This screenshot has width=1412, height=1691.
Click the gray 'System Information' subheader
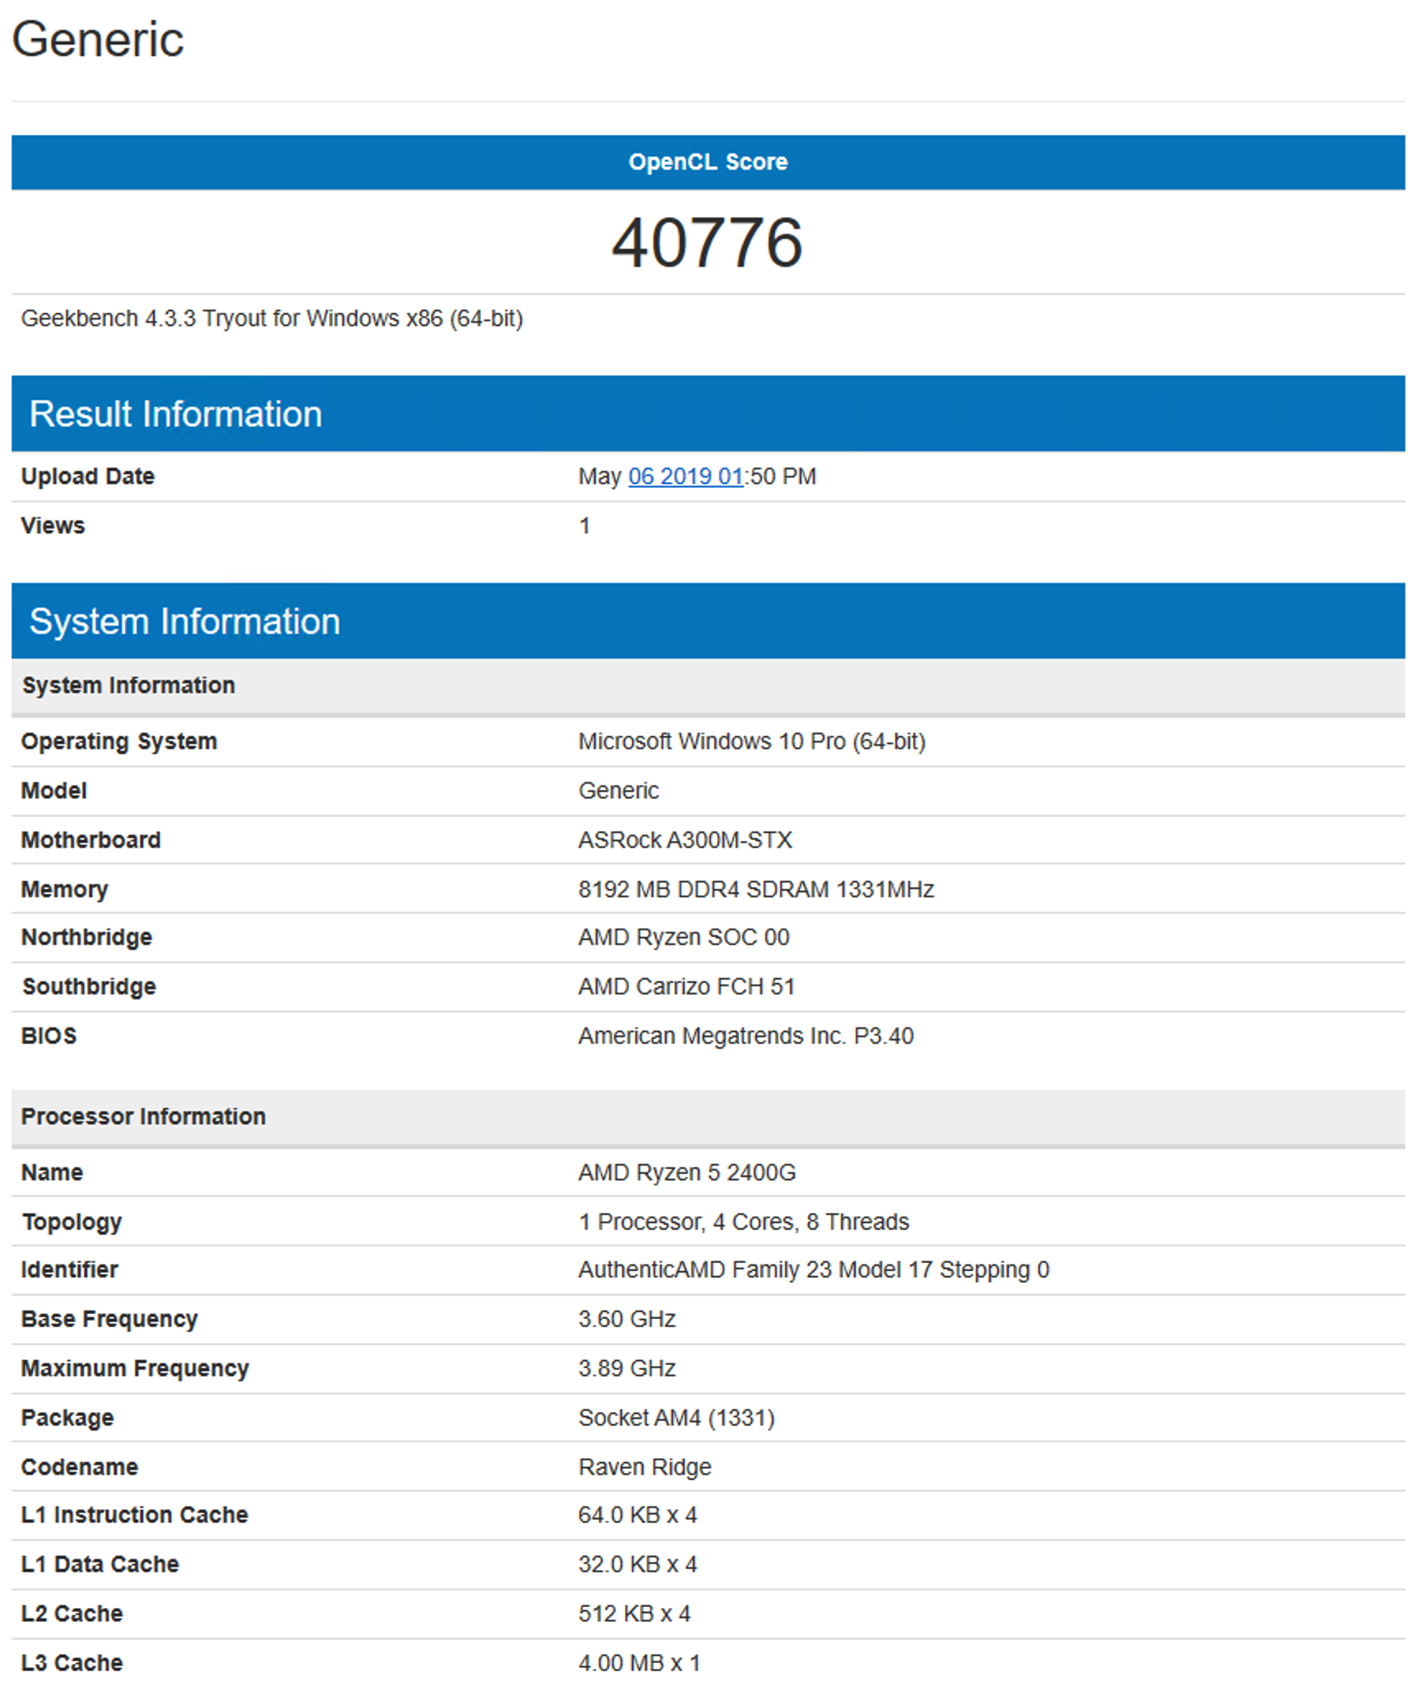coord(708,686)
